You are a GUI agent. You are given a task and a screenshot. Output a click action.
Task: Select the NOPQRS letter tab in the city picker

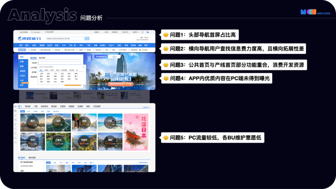(64, 70)
